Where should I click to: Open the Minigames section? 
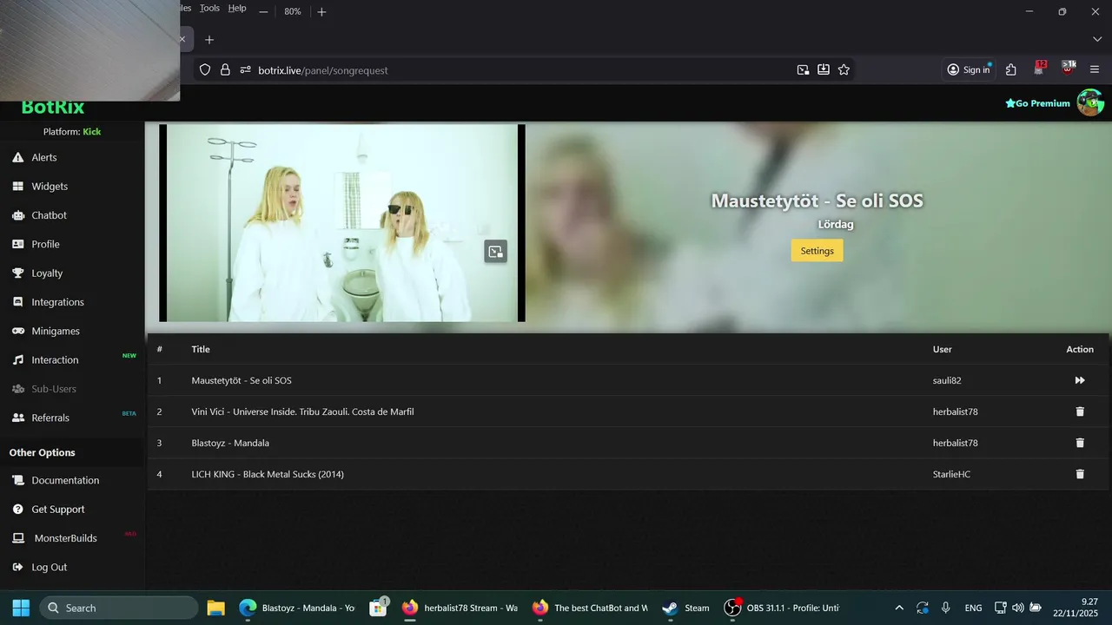coord(56,331)
